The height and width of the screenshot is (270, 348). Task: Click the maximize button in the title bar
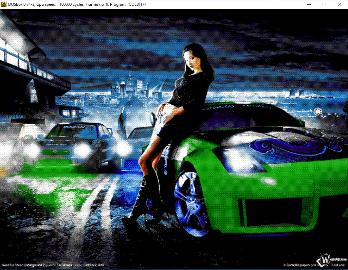click(x=324, y=4)
